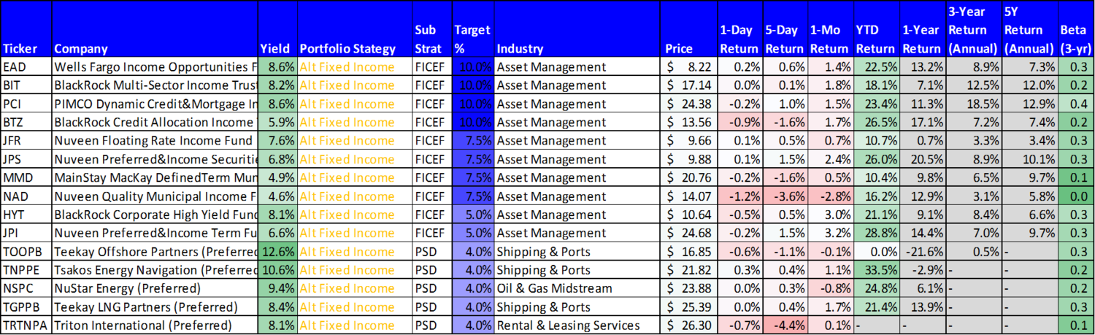The height and width of the screenshot is (335, 1095).
Task: Click the Teekay LNG Partners (Preferred) cell
Action: 155,307
